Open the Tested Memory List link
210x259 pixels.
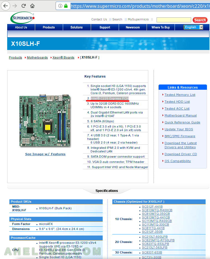[x=180, y=95]
